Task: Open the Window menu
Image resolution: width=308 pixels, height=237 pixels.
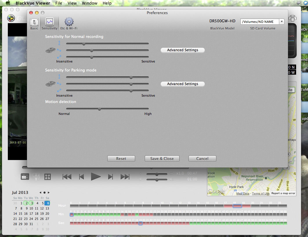Action: pos(90,3)
